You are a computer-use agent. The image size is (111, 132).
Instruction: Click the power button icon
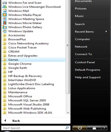pyautogui.click(x=80, y=128)
